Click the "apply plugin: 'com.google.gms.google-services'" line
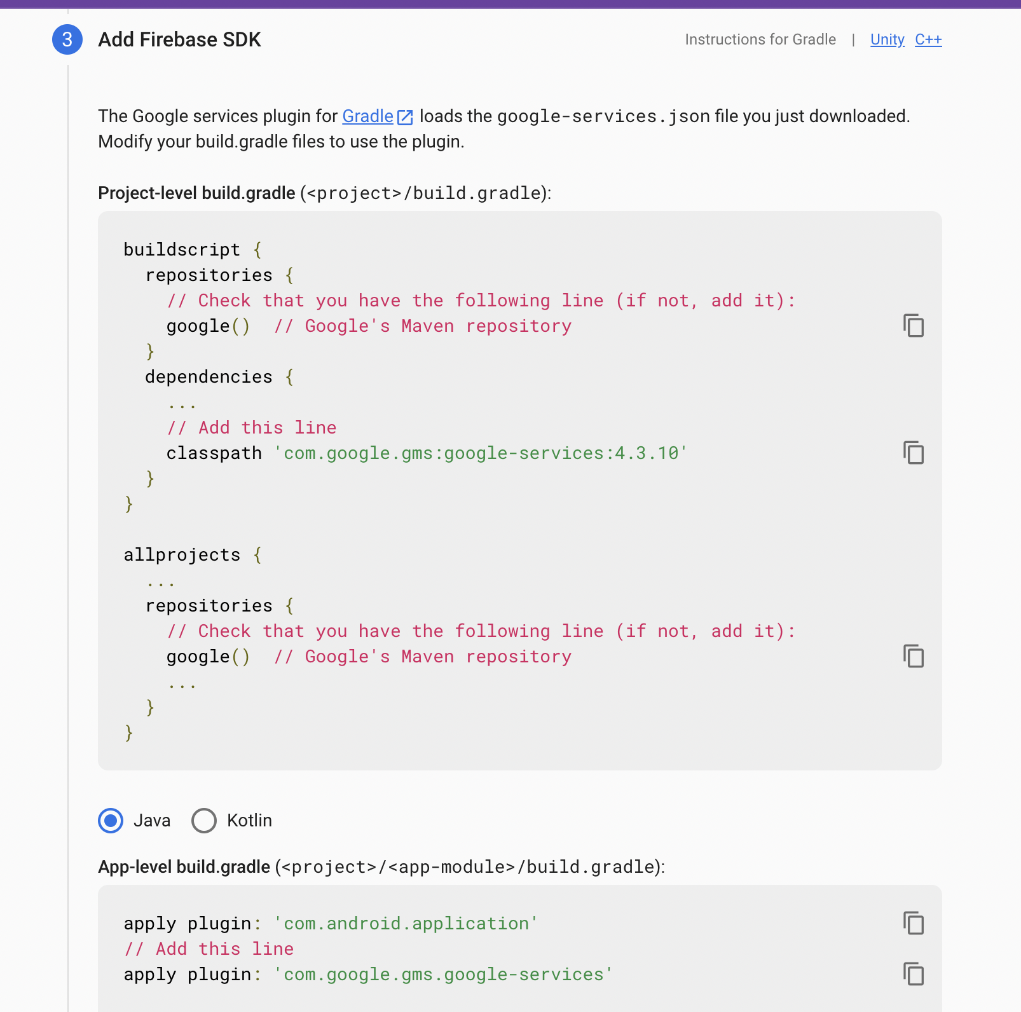Viewport: 1021px width, 1012px height. coord(368,974)
